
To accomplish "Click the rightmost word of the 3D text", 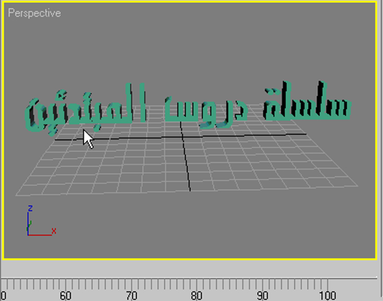I will click(307, 105).
